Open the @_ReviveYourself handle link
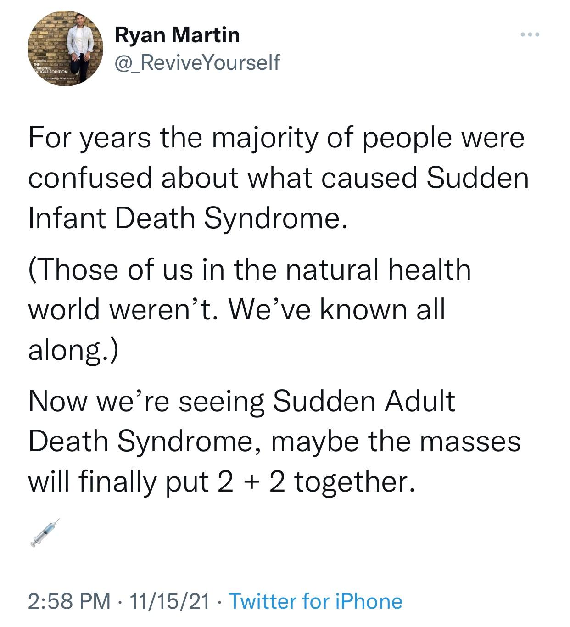This screenshot has height=627, width=570. point(197,62)
